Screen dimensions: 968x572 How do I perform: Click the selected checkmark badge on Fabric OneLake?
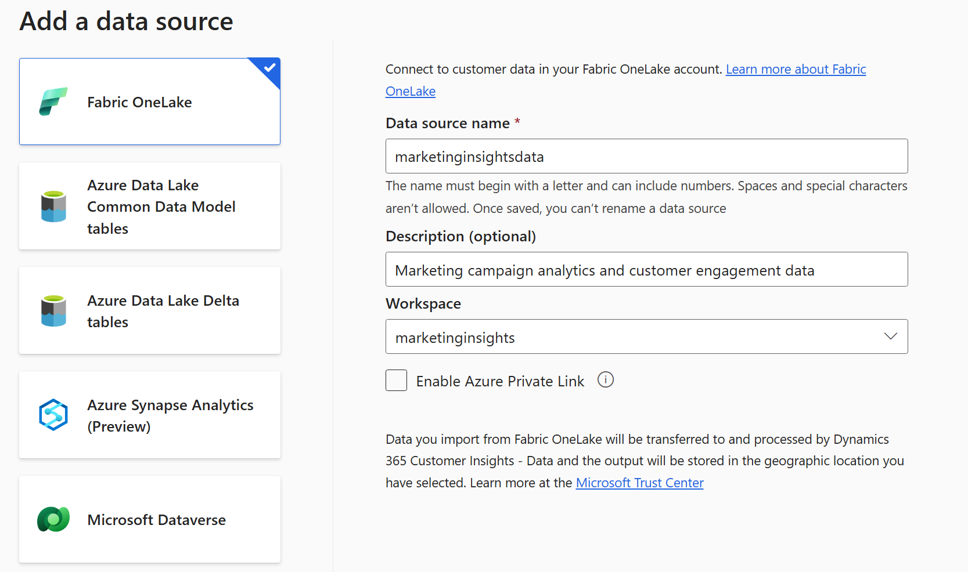pyautogui.click(x=269, y=68)
